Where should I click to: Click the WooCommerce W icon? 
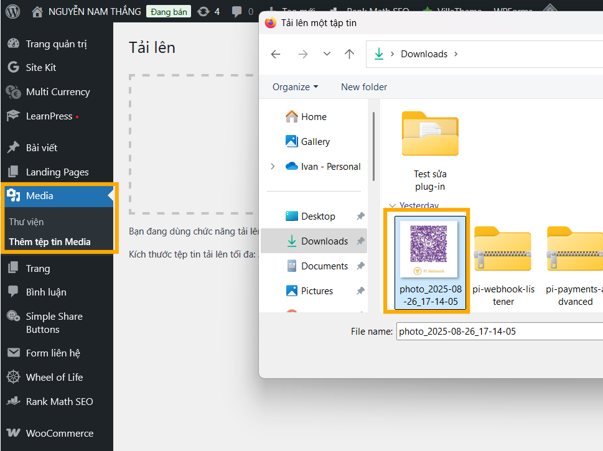pyautogui.click(x=14, y=432)
